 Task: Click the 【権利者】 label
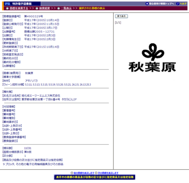pos(7,92)
